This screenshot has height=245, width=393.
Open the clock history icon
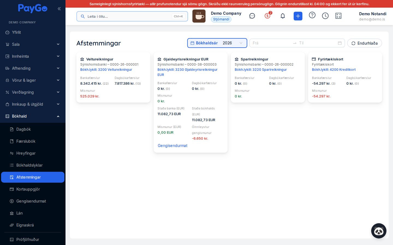coord(325,16)
